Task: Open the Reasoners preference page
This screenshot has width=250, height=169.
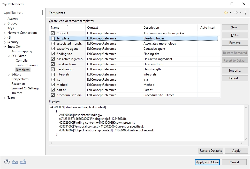Action: pos(18,84)
